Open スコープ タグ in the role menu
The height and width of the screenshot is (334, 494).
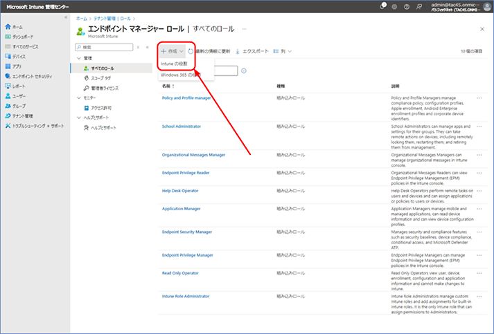(98, 78)
